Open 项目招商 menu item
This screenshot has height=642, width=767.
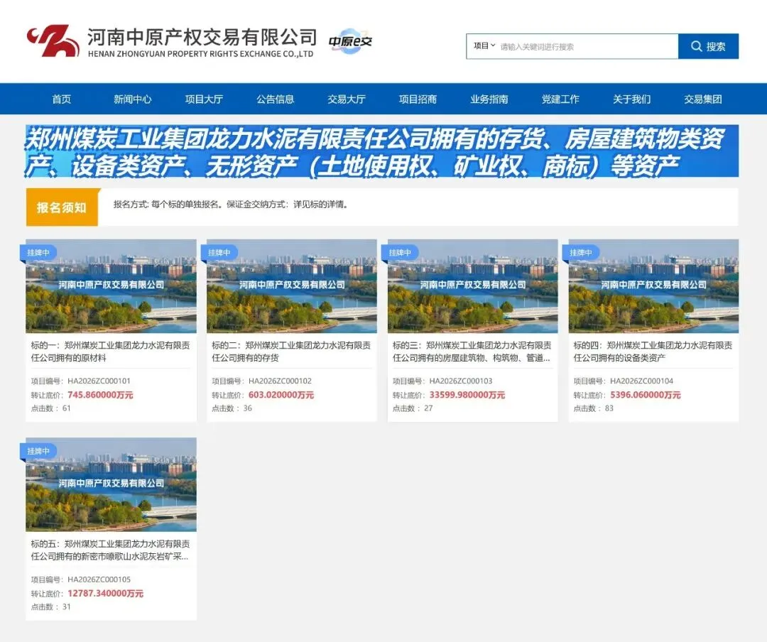pos(418,99)
